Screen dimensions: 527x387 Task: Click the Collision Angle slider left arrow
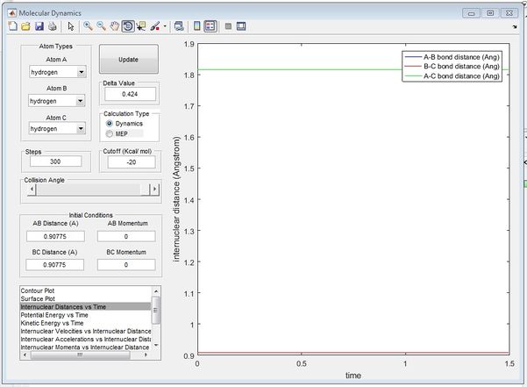click(x=32, y=190)
